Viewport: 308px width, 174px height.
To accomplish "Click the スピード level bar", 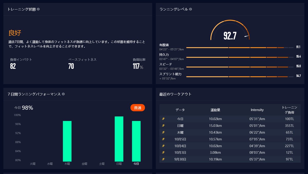I will (x=240, y=67).
